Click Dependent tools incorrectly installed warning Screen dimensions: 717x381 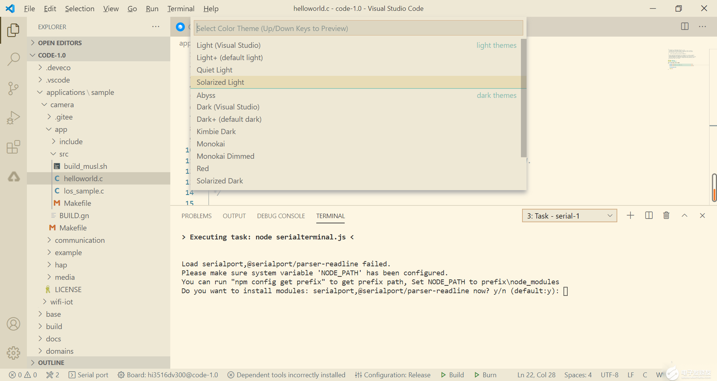point(286,375)
